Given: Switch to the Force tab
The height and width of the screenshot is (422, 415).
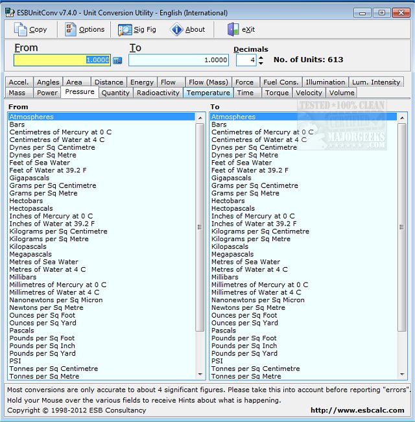Looking at the screenshot, I should 246,82.
